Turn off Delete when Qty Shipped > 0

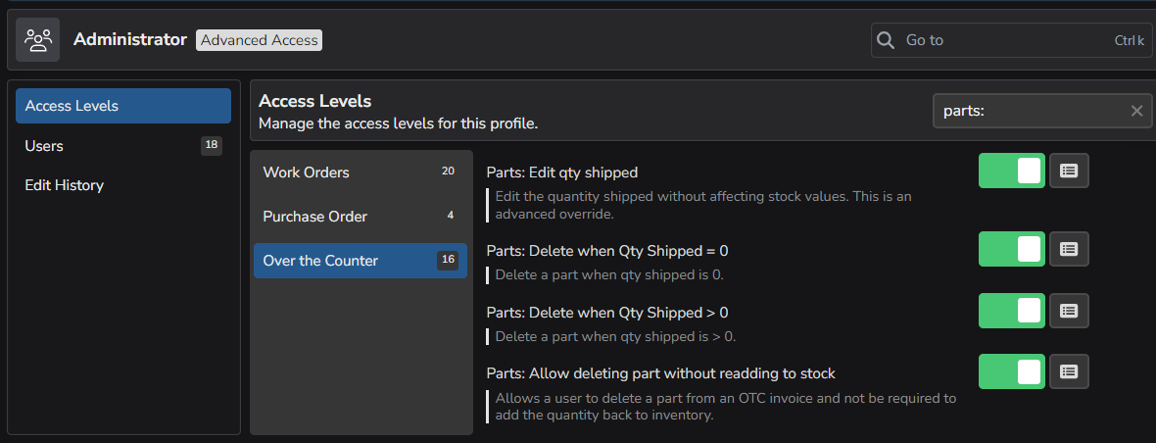pyautogui.click(x=1011, y=311)
